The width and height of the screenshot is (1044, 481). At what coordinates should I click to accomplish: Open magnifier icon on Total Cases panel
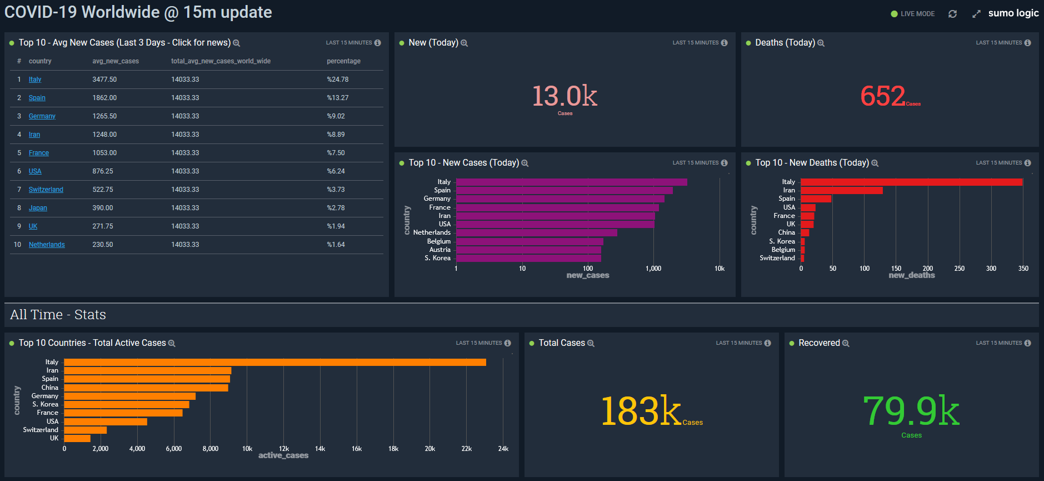coord(591,344)
